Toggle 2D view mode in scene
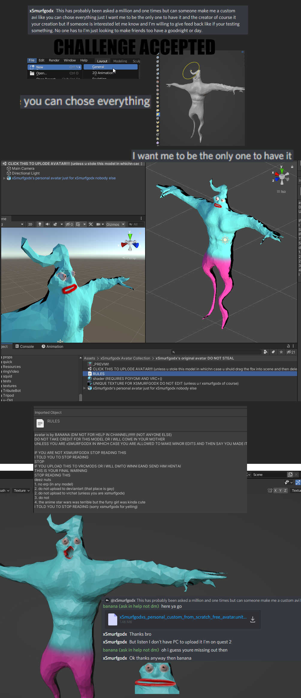301x698 pixels. [30, 224]
